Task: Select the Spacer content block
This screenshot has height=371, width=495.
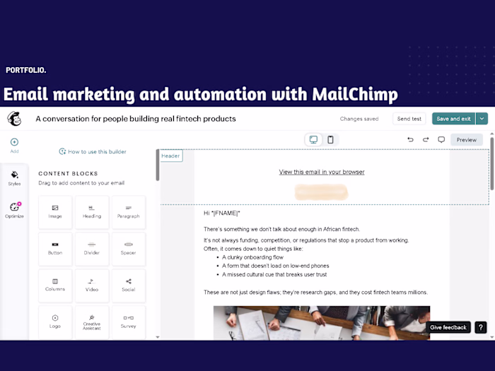Action: coord(129,249)
